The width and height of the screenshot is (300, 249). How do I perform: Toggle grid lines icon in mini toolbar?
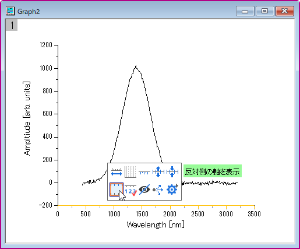pyautogui.click(x=130, y=172)
